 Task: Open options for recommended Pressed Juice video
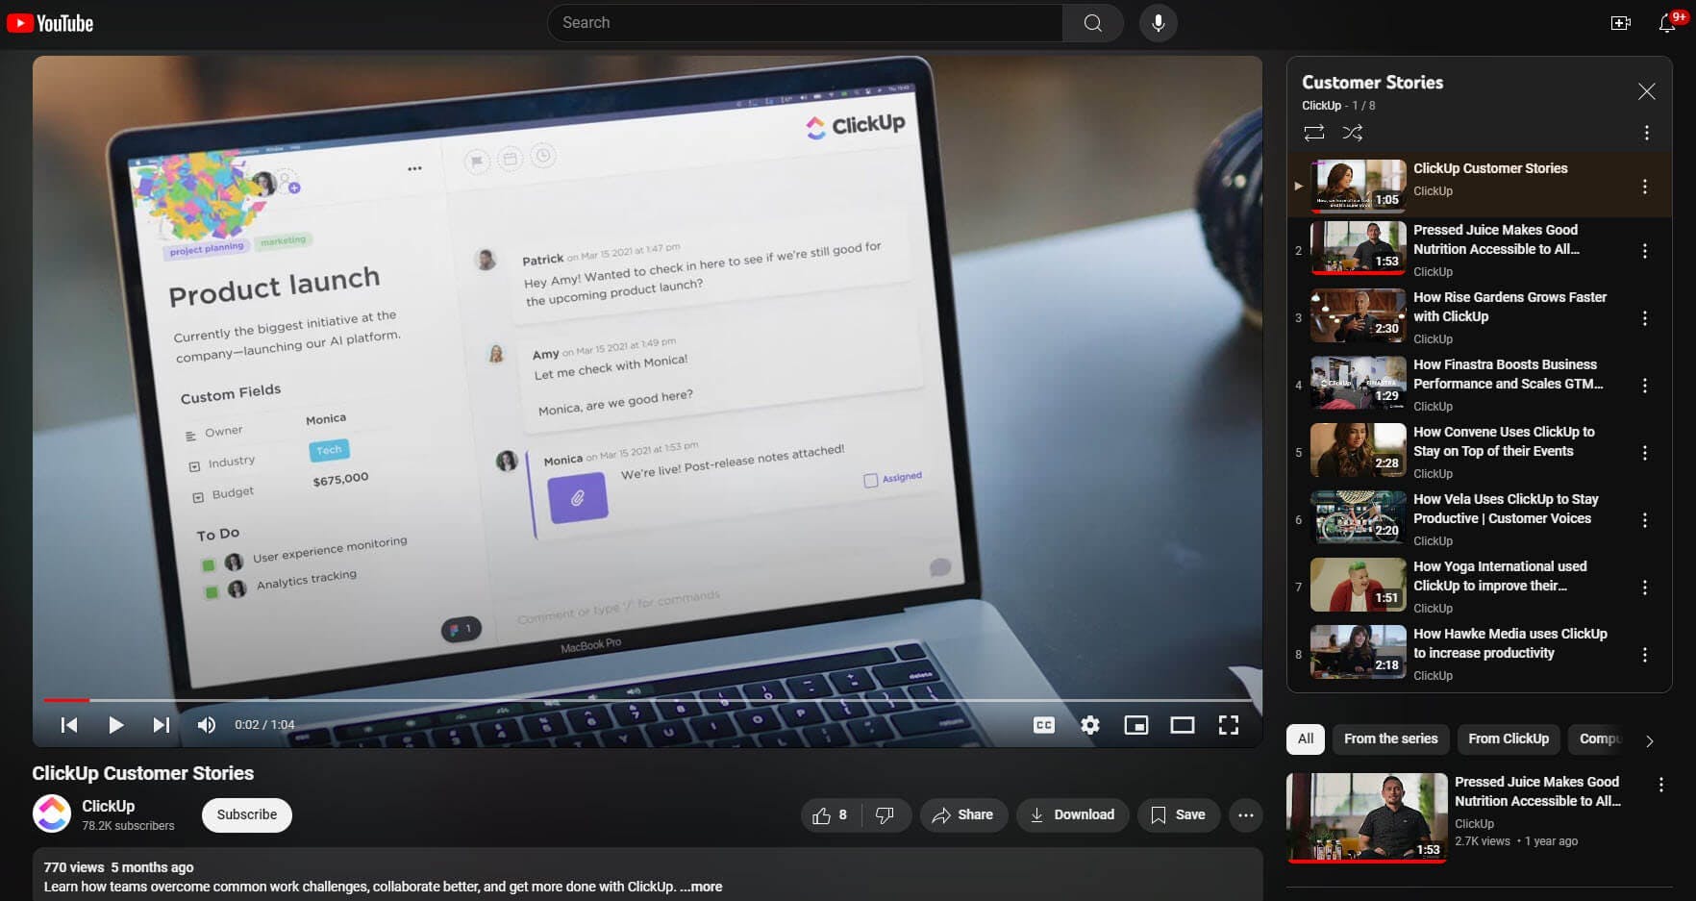click(x=1660, y=786)
